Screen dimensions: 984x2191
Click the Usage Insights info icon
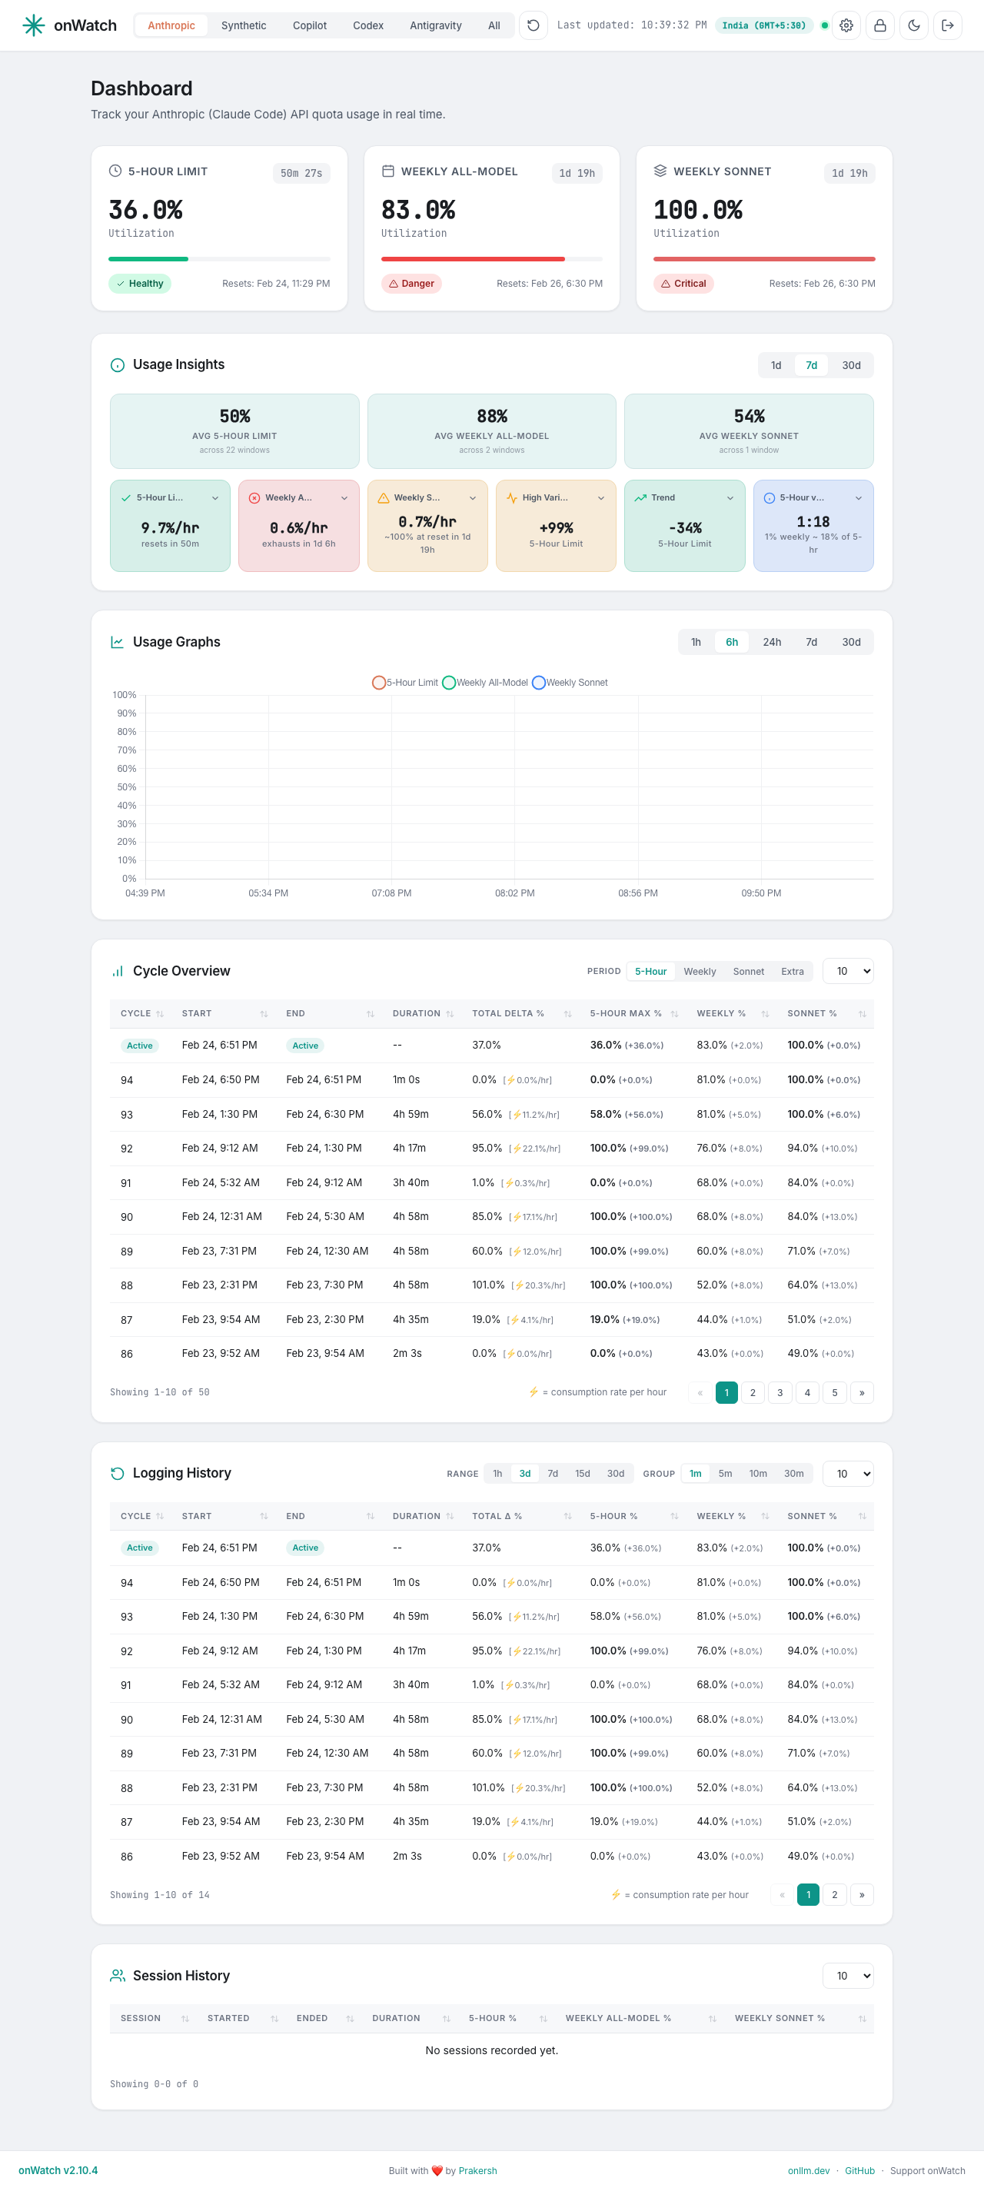[118, 365]
